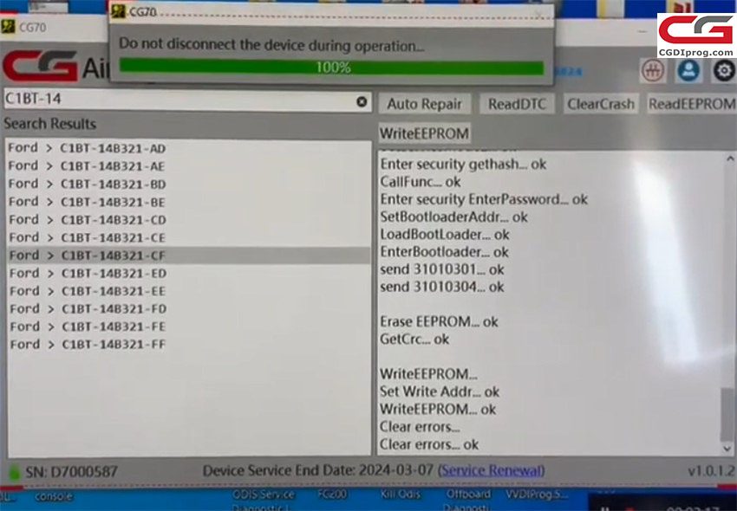
Task: Click the 'Enter security gethash... ok' log line
Action: coord(463,165)
